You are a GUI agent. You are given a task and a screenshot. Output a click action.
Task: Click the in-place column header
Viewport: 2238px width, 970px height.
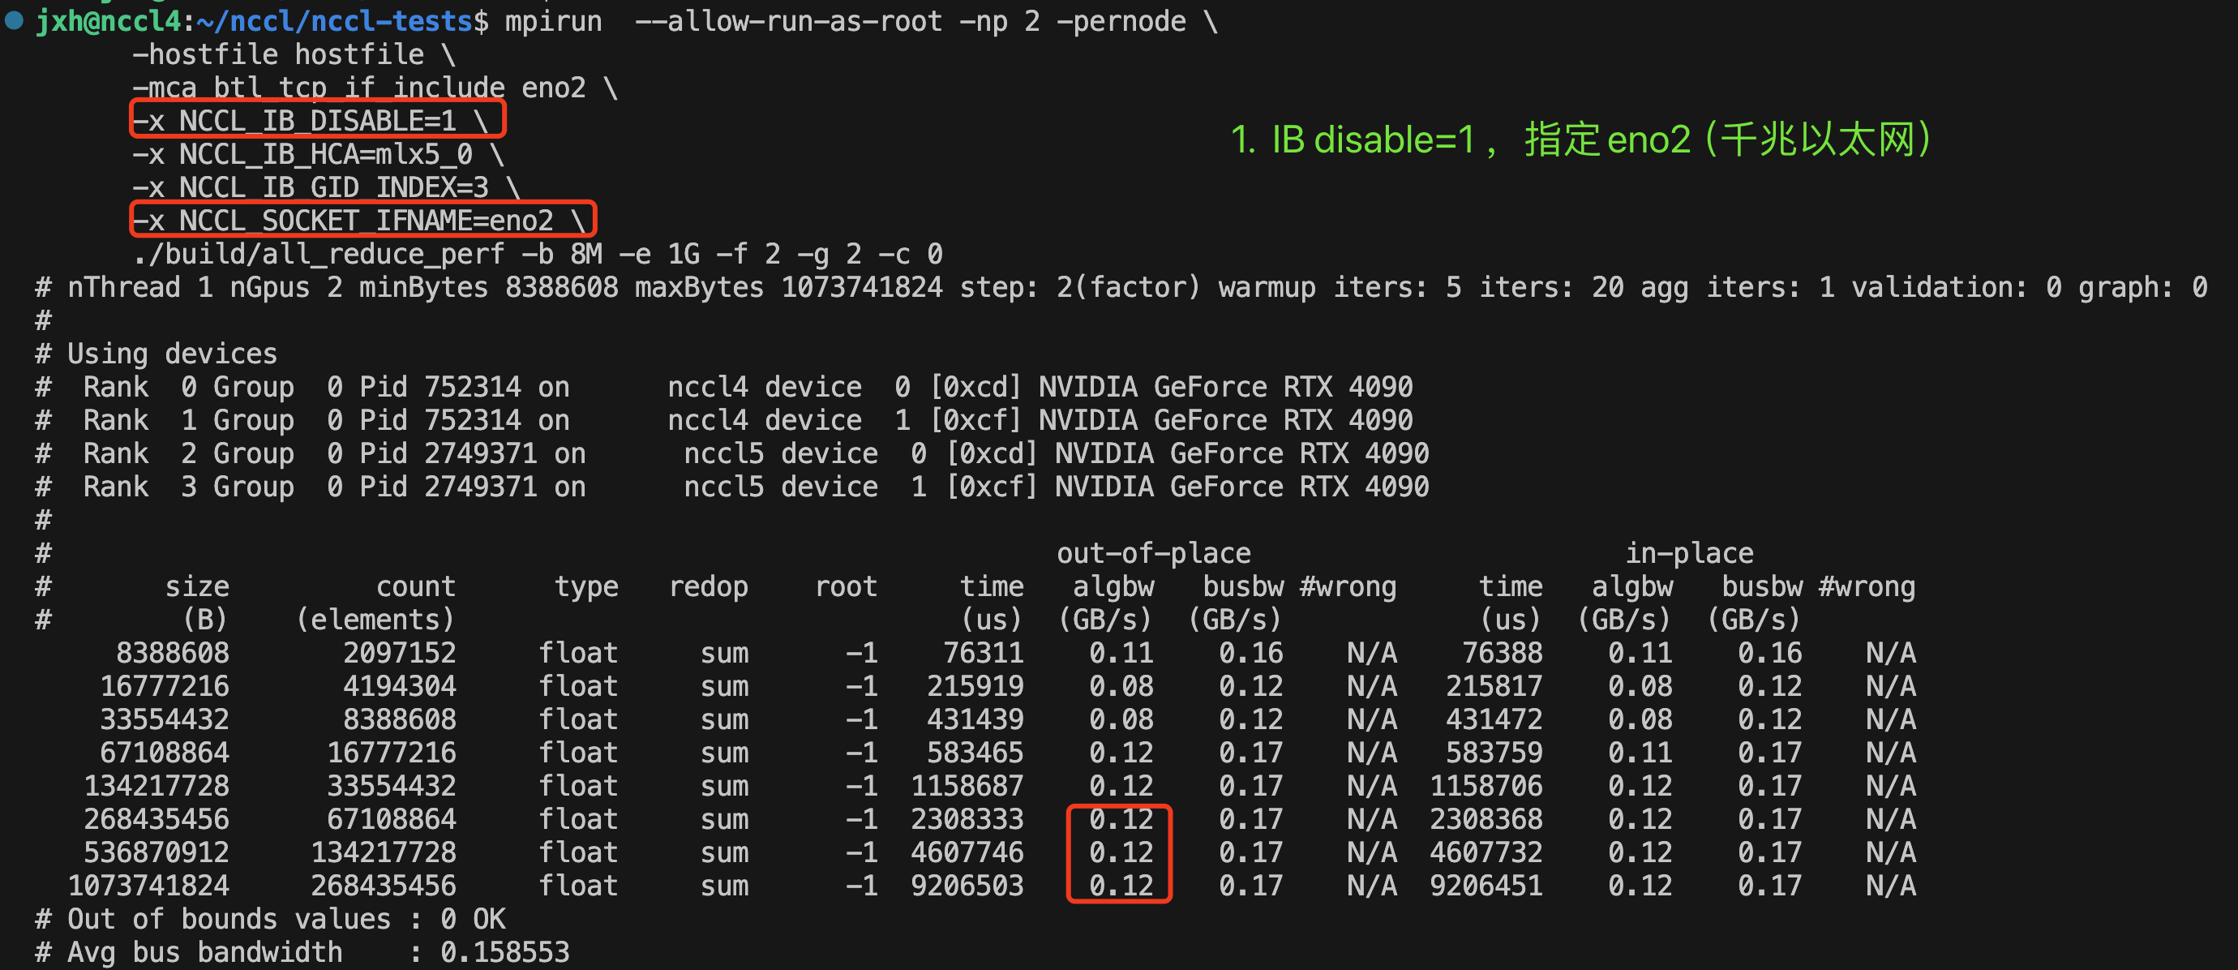point(1688,553)
